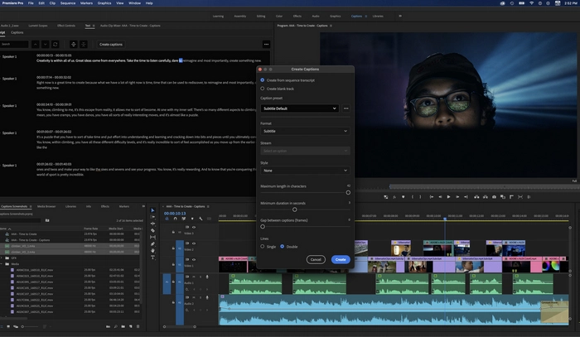Pick the Track Select Forward tool
This screenshot has width=580, height=337.
(152, 218)
